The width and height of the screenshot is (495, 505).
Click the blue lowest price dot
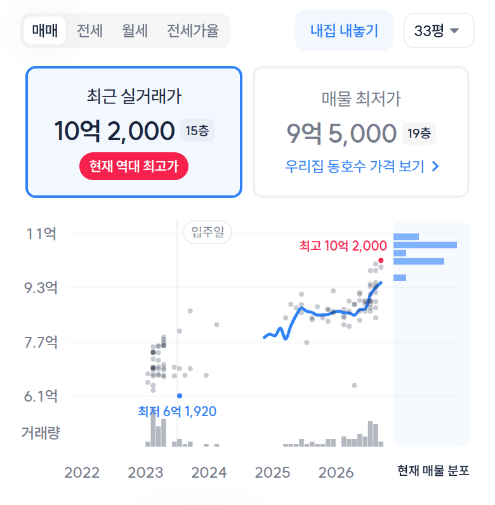pyautogui.click(x=180, y=396)
